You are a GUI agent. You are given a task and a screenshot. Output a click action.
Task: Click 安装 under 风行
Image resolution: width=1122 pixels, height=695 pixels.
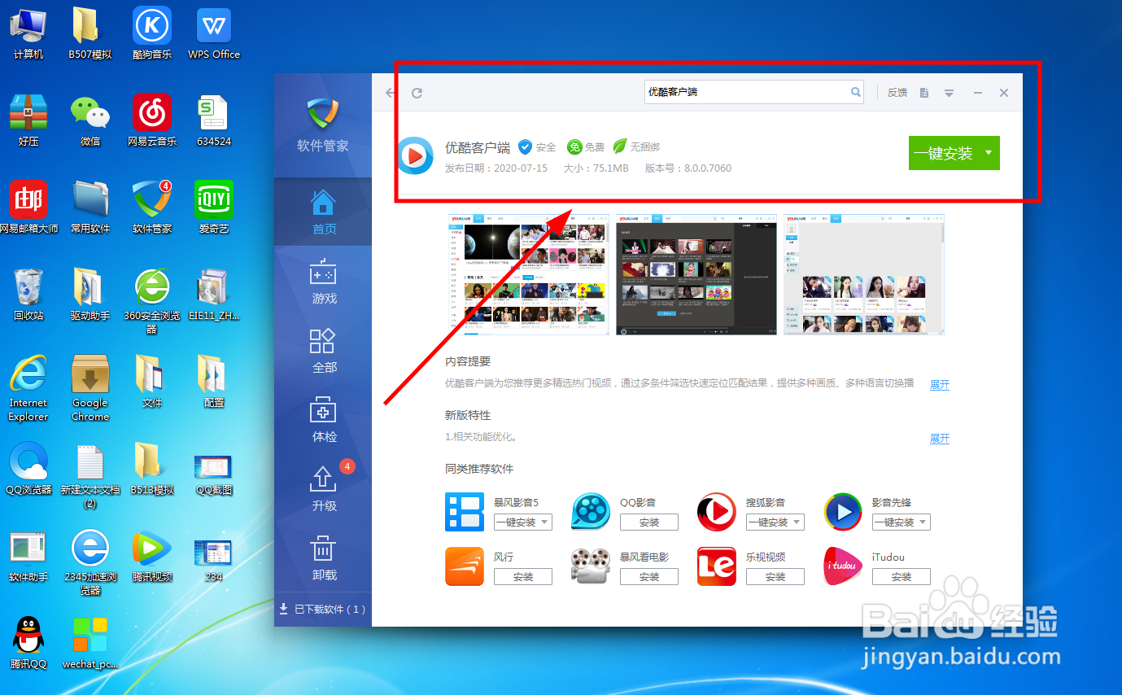coord(523,576)
